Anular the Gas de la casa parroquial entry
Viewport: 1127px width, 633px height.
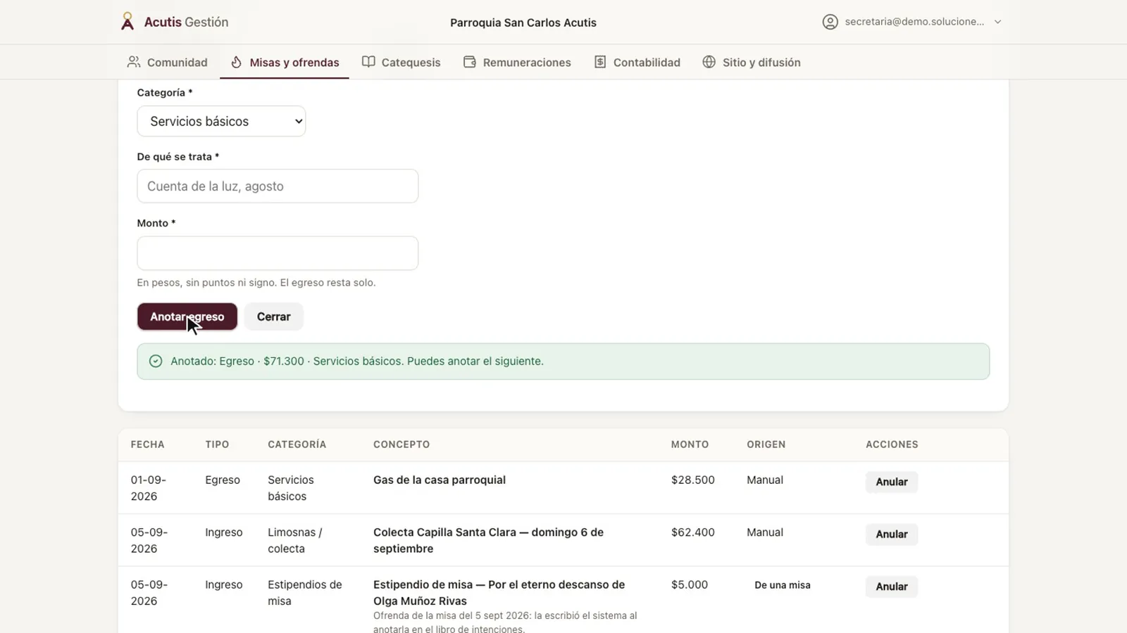click(x=892, y=482)
